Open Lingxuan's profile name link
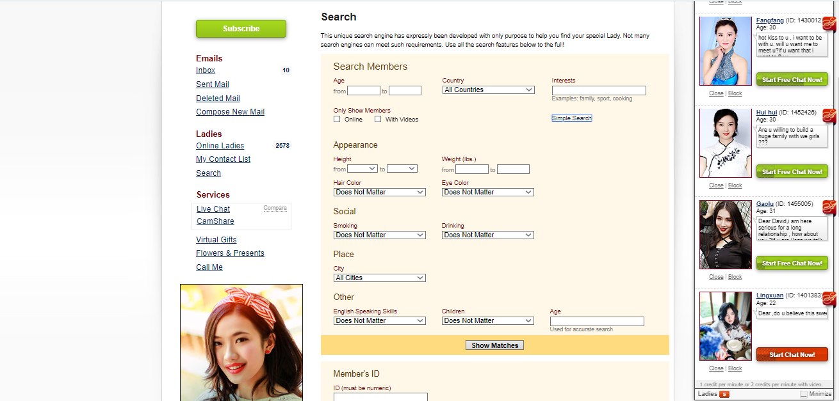Viewport: 839px width, 401px height. [x=770, y=295]
